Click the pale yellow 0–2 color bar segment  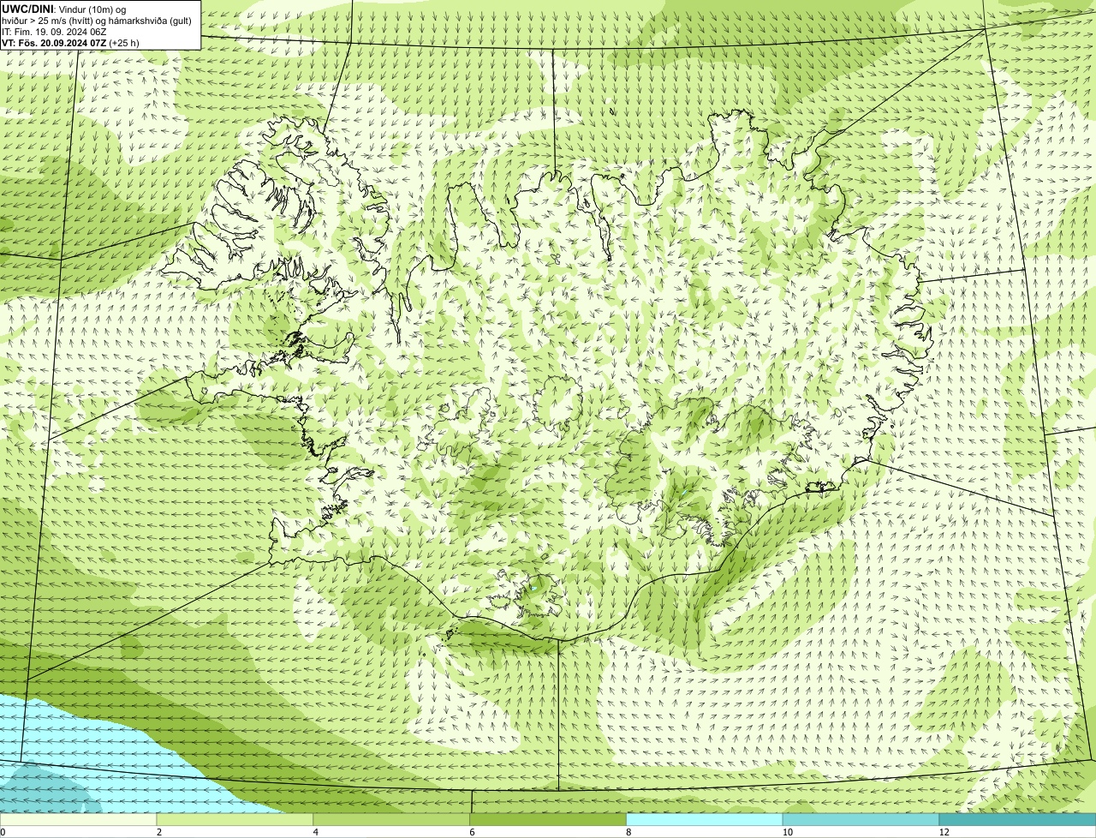click(x=79, y=819)
